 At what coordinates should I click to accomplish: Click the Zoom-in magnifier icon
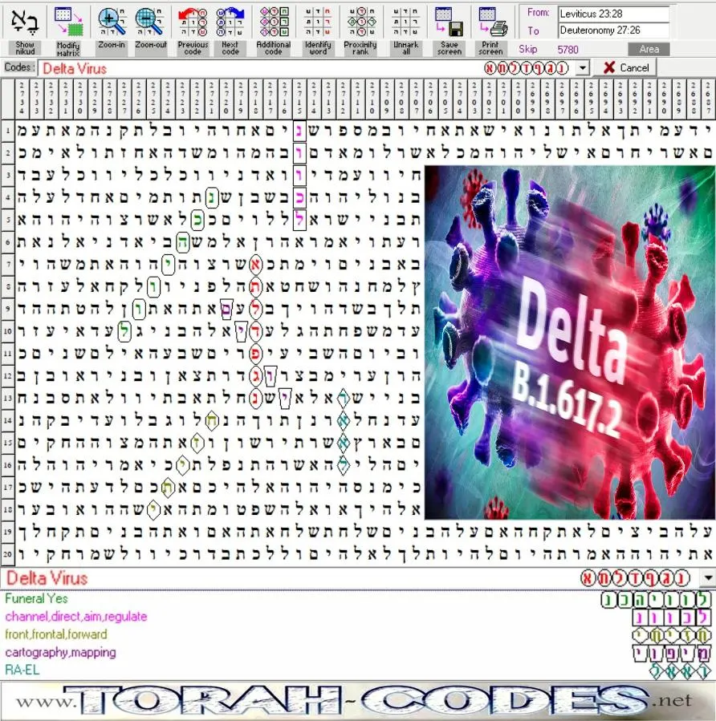coord(112,22)
